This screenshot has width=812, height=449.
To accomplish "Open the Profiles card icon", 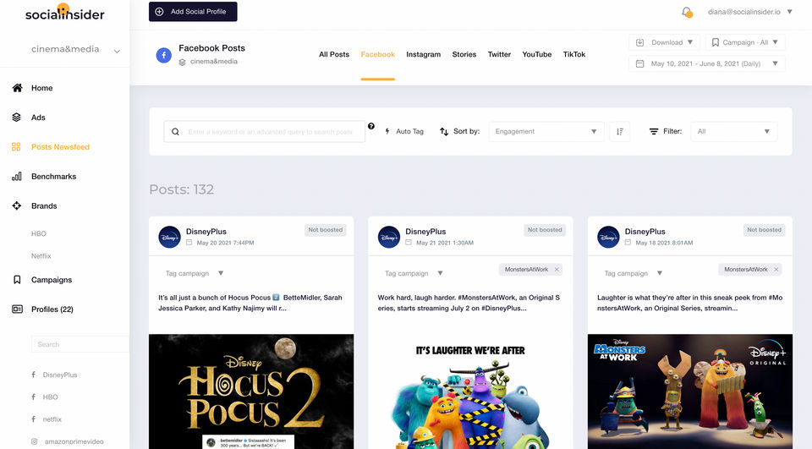I will coord(17,309).
